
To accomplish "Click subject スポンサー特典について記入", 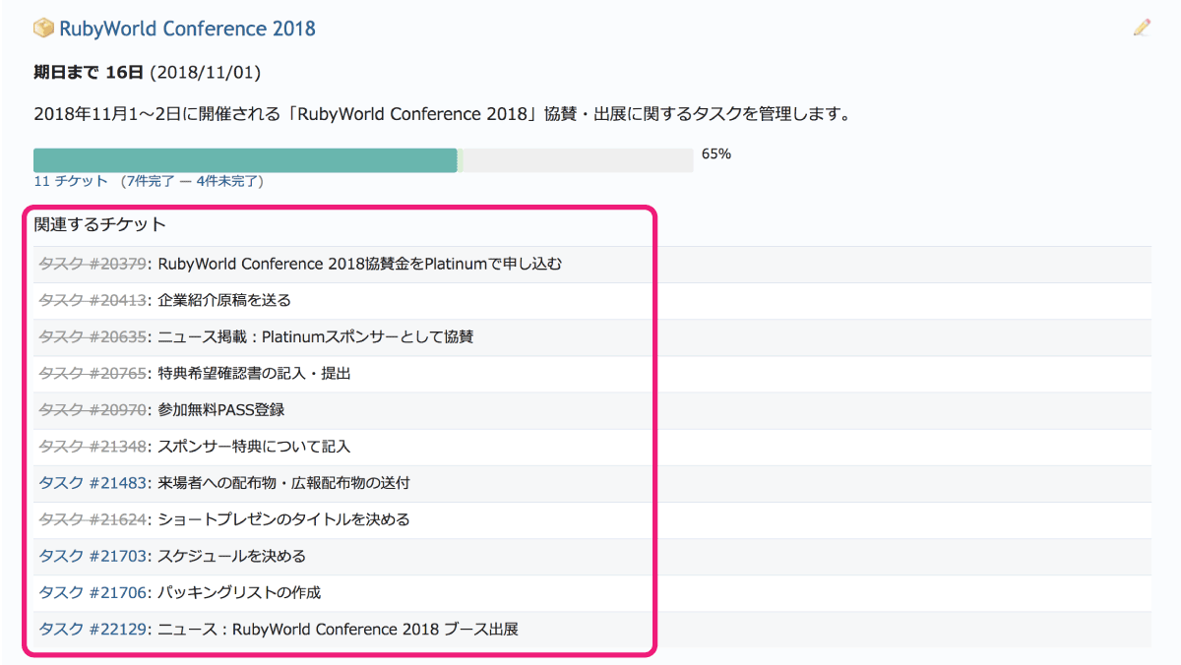I will pyautogui.click(x=254, y=447).
